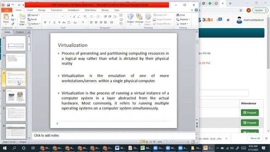This screenshot has height=152, width=270.
Task: Open Shape Outline dropdown
Action: click(163, 19)
